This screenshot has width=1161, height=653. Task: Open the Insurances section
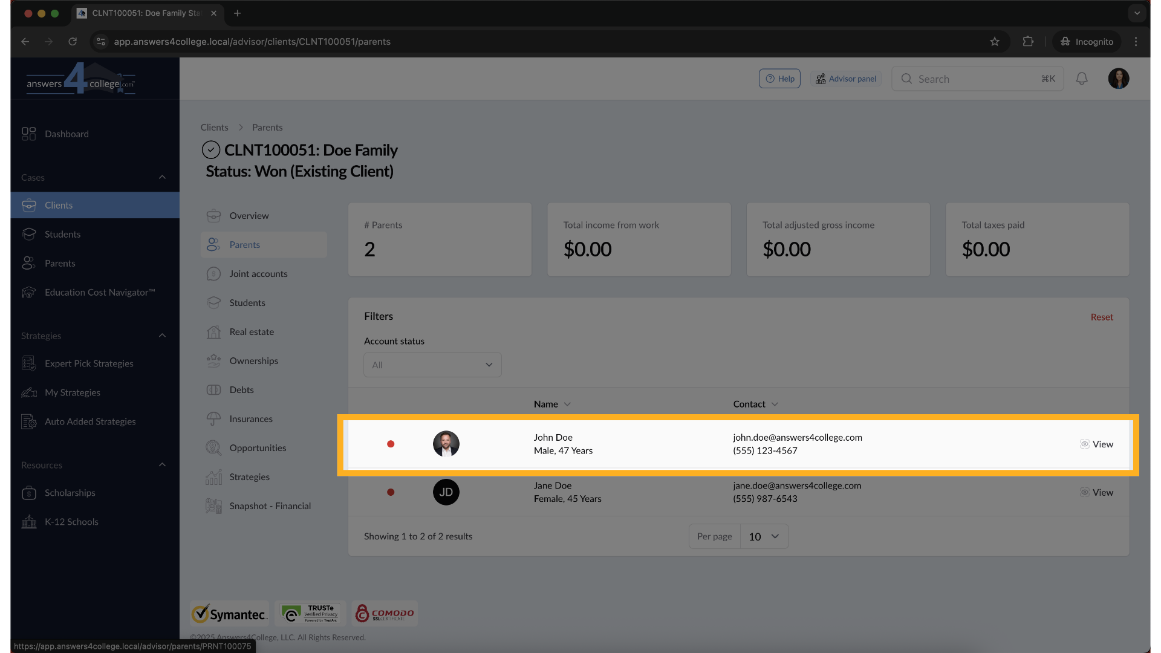click(250, 418)
